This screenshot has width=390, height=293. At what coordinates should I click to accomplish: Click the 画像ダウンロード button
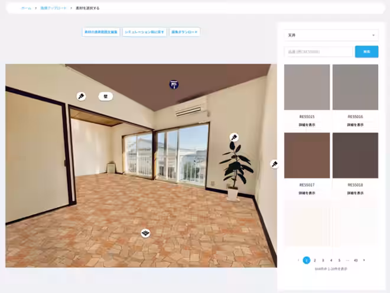pos(184,31)
